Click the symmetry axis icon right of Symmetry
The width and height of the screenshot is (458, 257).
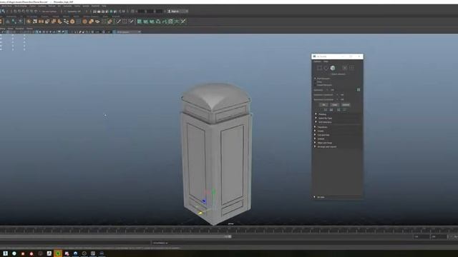click(x=359, y=90)
